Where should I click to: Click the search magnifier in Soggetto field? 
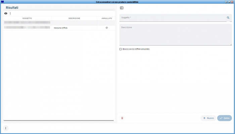coord(228,18)
